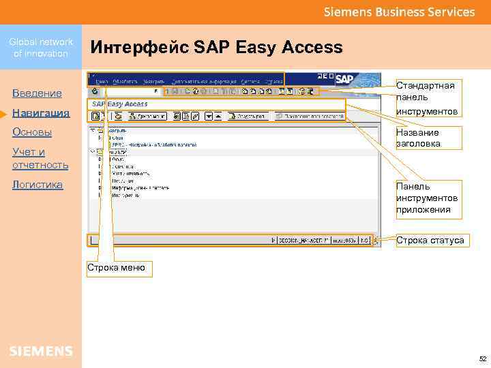Open the Справка menu
The width and height of the screenshot is (491, 368).
tap(273, 81)
